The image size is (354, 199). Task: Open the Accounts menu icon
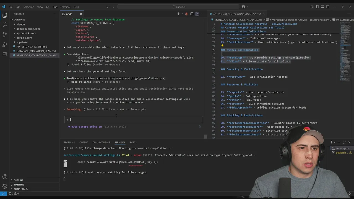pyautogui.click(x=5, y=177)
